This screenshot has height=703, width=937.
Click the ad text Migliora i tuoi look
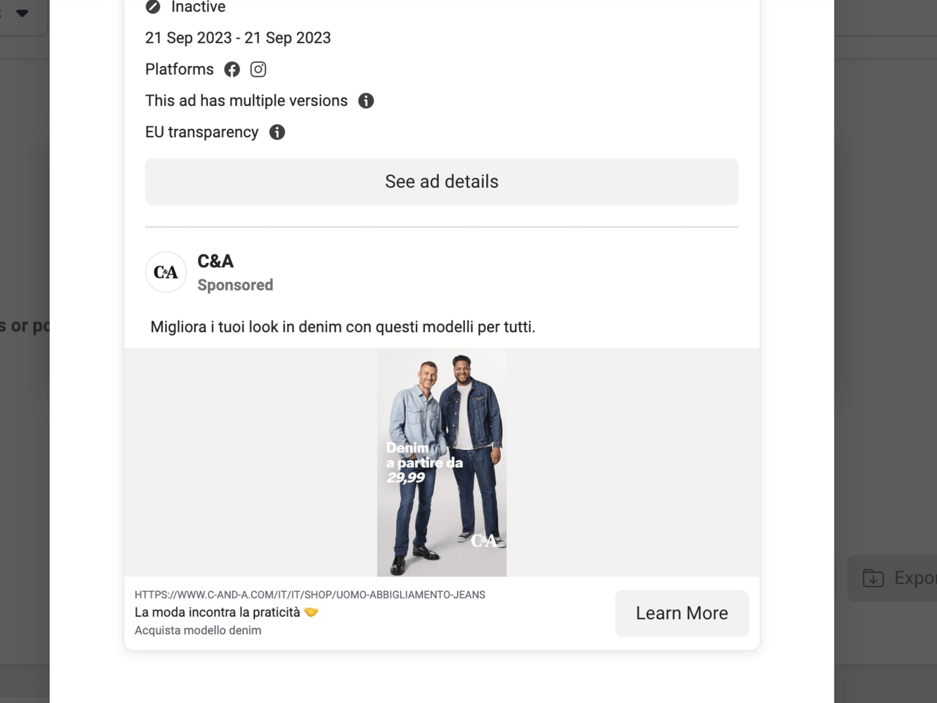343,327
